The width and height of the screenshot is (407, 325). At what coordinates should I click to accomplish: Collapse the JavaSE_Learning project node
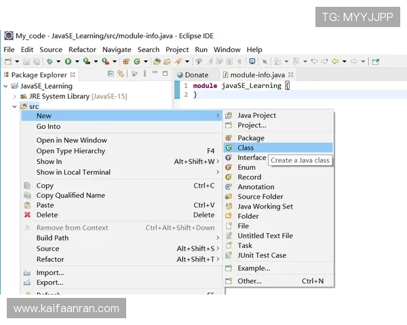point(6,87)
